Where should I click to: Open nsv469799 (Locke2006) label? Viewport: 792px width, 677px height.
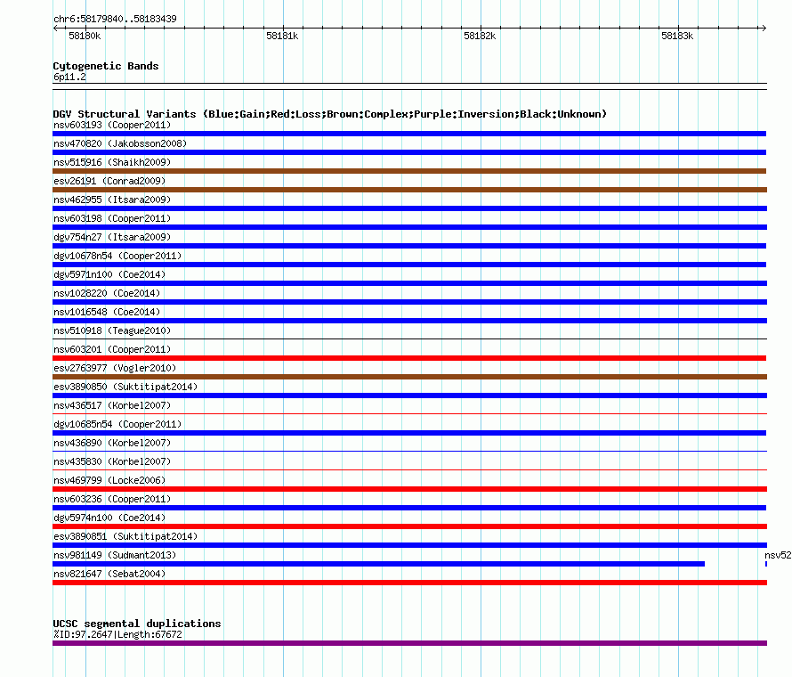point(109,480)
